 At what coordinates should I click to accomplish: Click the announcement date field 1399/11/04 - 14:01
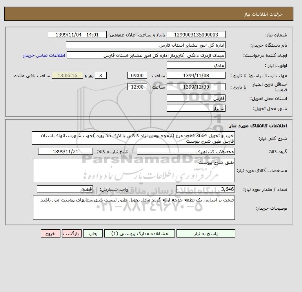pyautogui.click(x=77, y=34)
